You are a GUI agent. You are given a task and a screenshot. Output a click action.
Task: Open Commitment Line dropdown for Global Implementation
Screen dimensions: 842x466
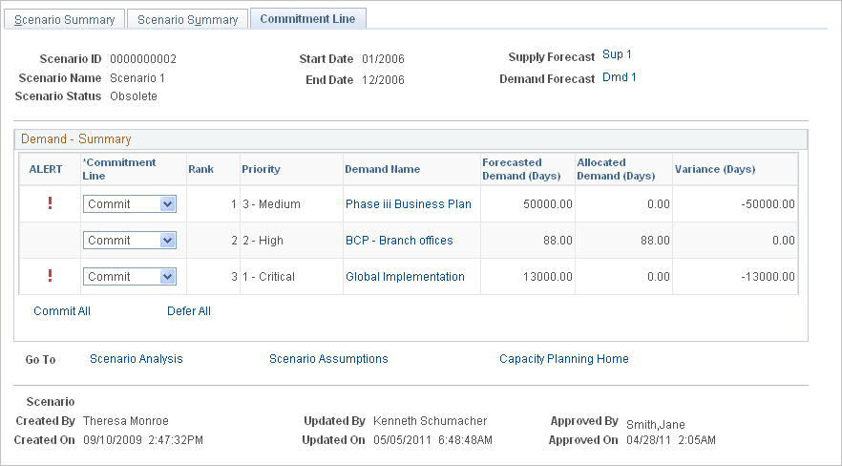pos(130,277)
